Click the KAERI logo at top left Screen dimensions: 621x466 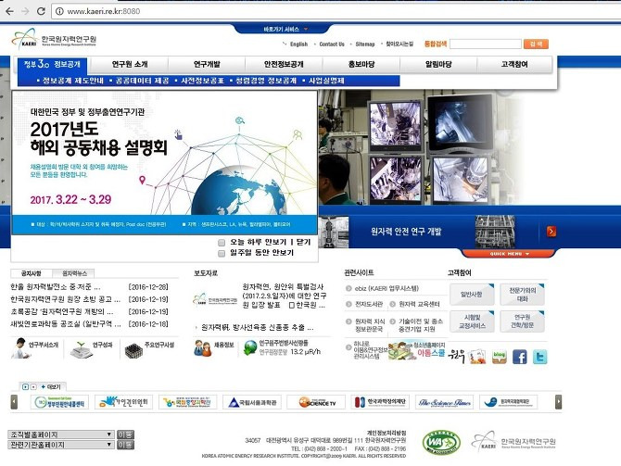click(x=55, y=39)
